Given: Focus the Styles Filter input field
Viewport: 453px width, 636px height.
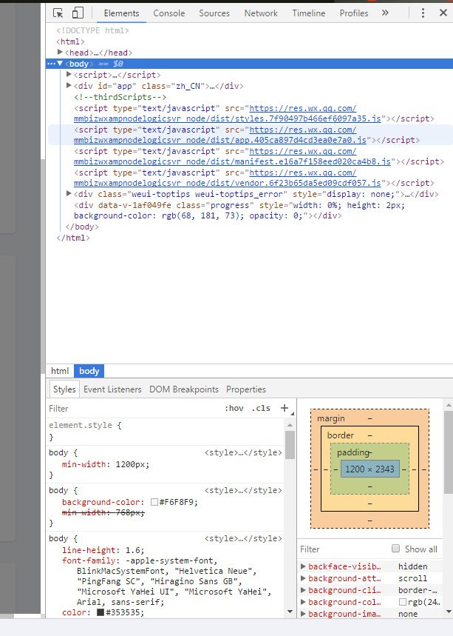Looking at the screenshot, I should [134, 409].
